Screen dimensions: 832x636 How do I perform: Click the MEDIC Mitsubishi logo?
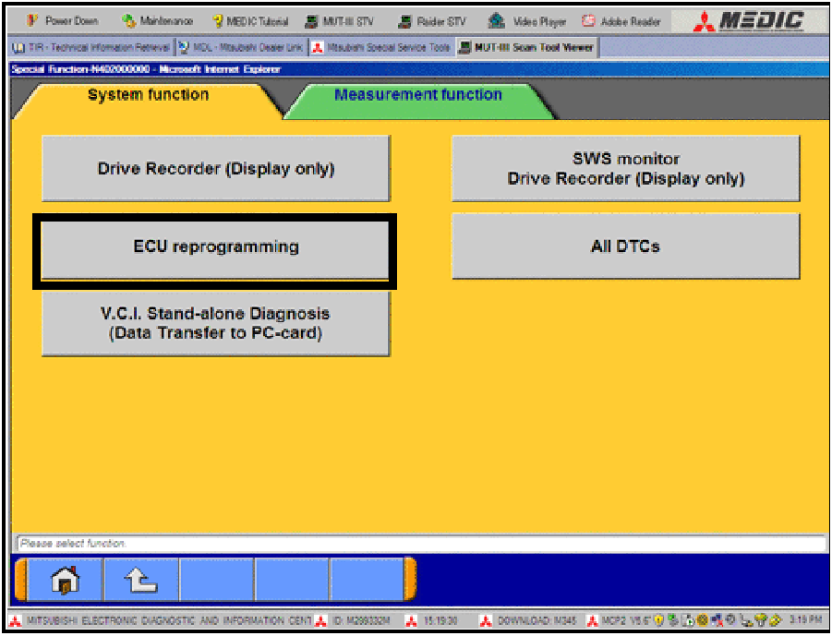click(x=750, y=20)
